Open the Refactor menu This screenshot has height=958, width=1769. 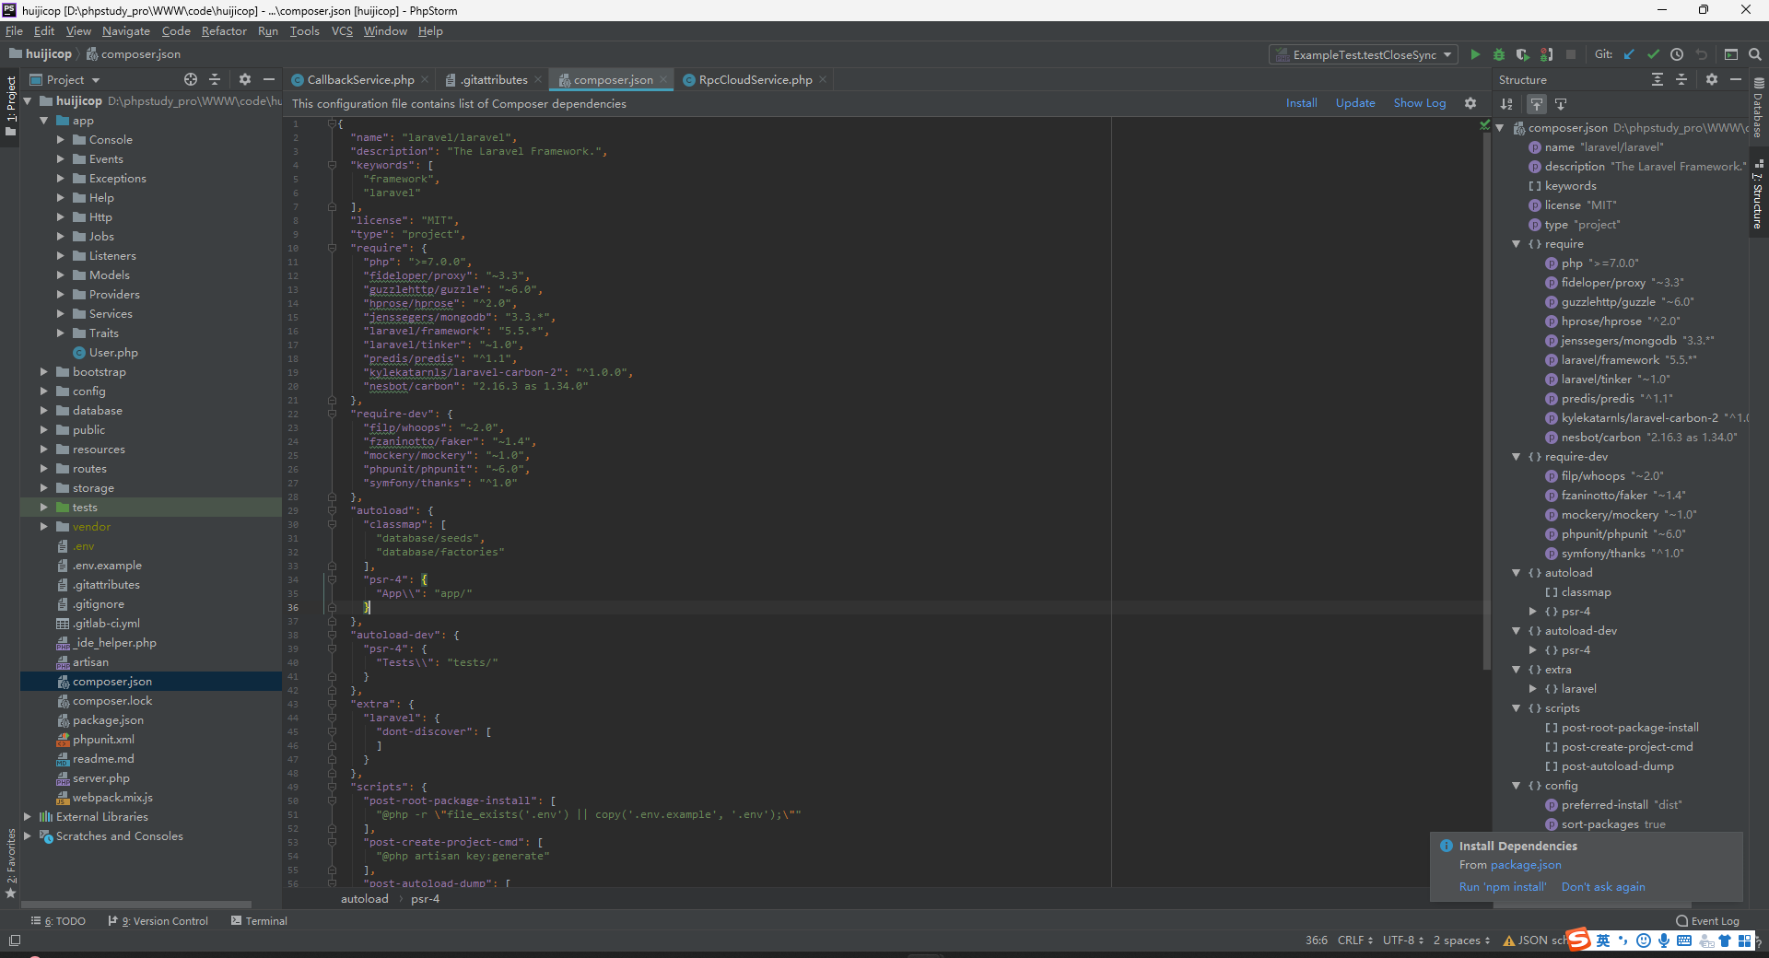click(224, 31)
